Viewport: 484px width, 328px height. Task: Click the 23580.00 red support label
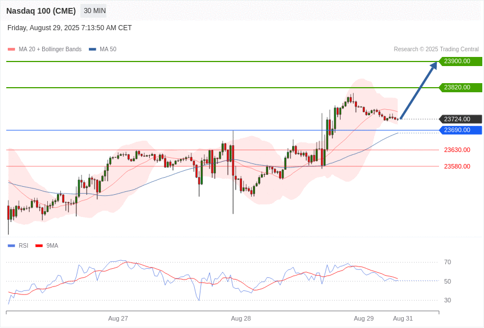point(457,166)
